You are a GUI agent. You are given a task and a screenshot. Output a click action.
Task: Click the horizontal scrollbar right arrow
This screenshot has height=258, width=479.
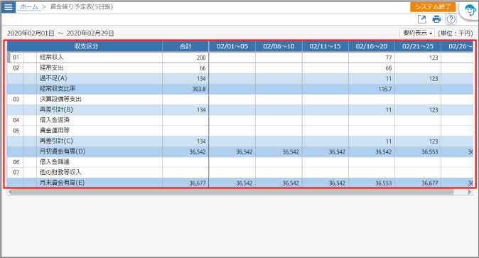click(x=470, y=192)
